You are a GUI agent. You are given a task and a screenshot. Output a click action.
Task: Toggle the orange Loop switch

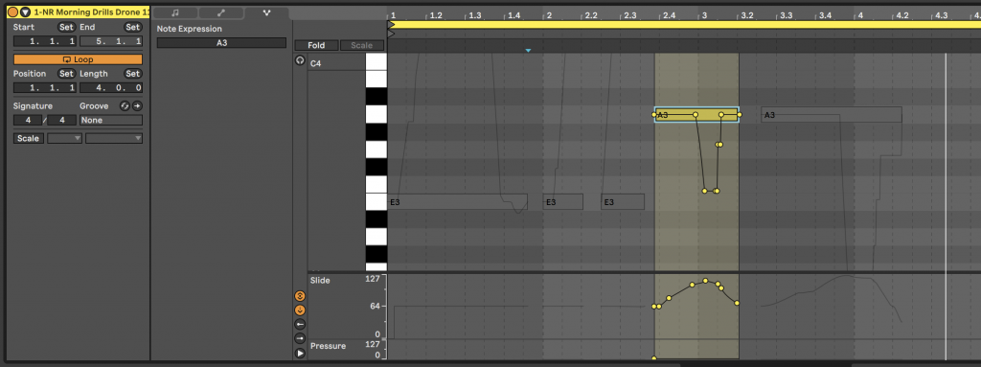coord(79,59)
